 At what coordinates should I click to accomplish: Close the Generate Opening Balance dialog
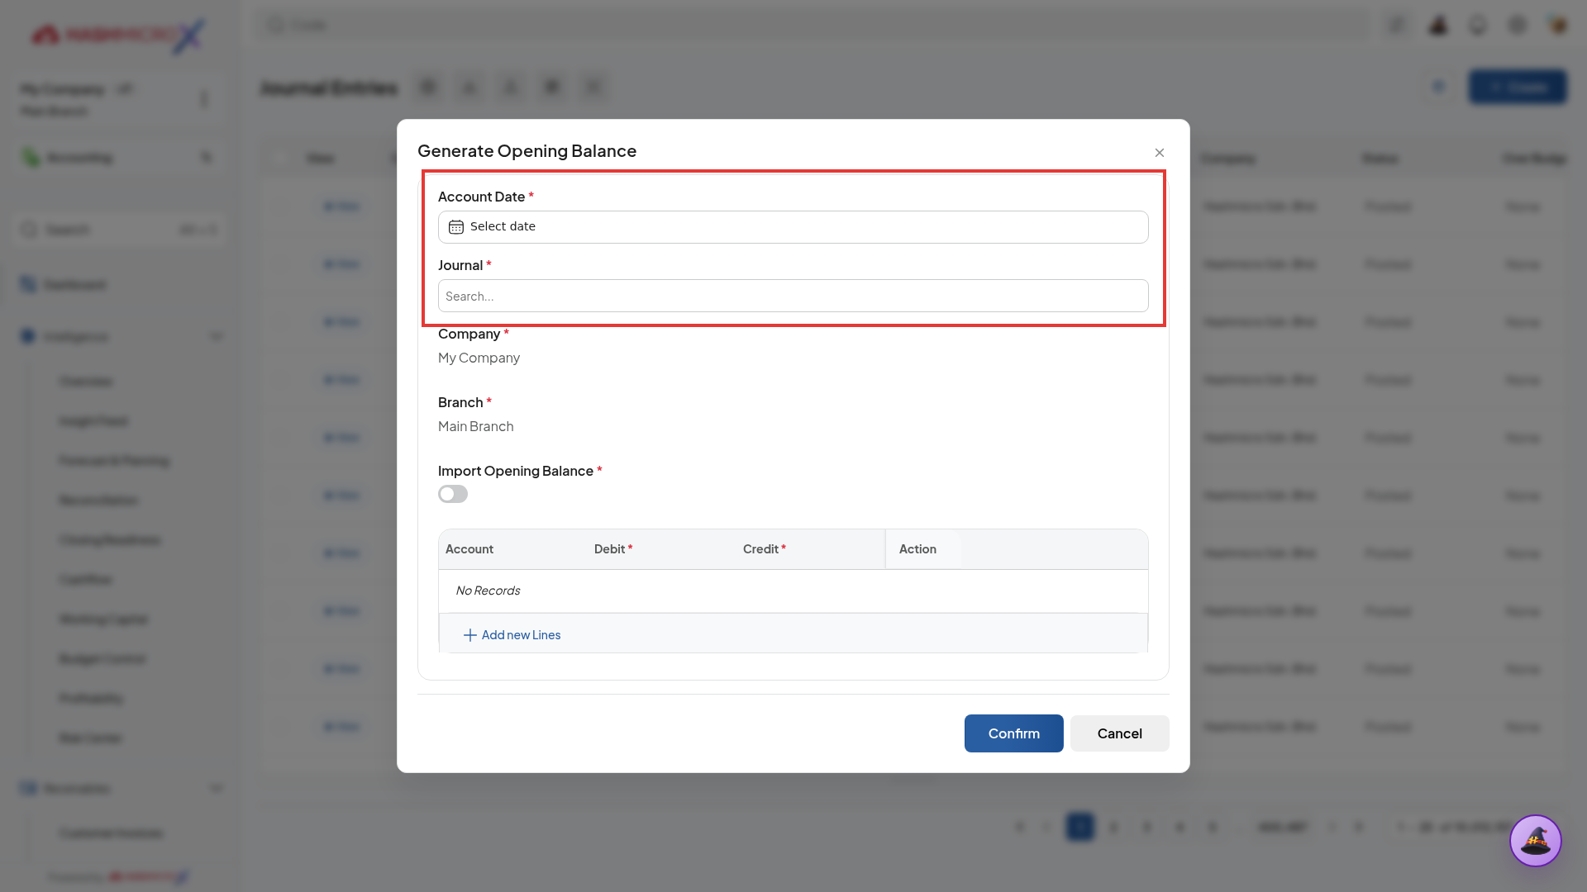1159,153
